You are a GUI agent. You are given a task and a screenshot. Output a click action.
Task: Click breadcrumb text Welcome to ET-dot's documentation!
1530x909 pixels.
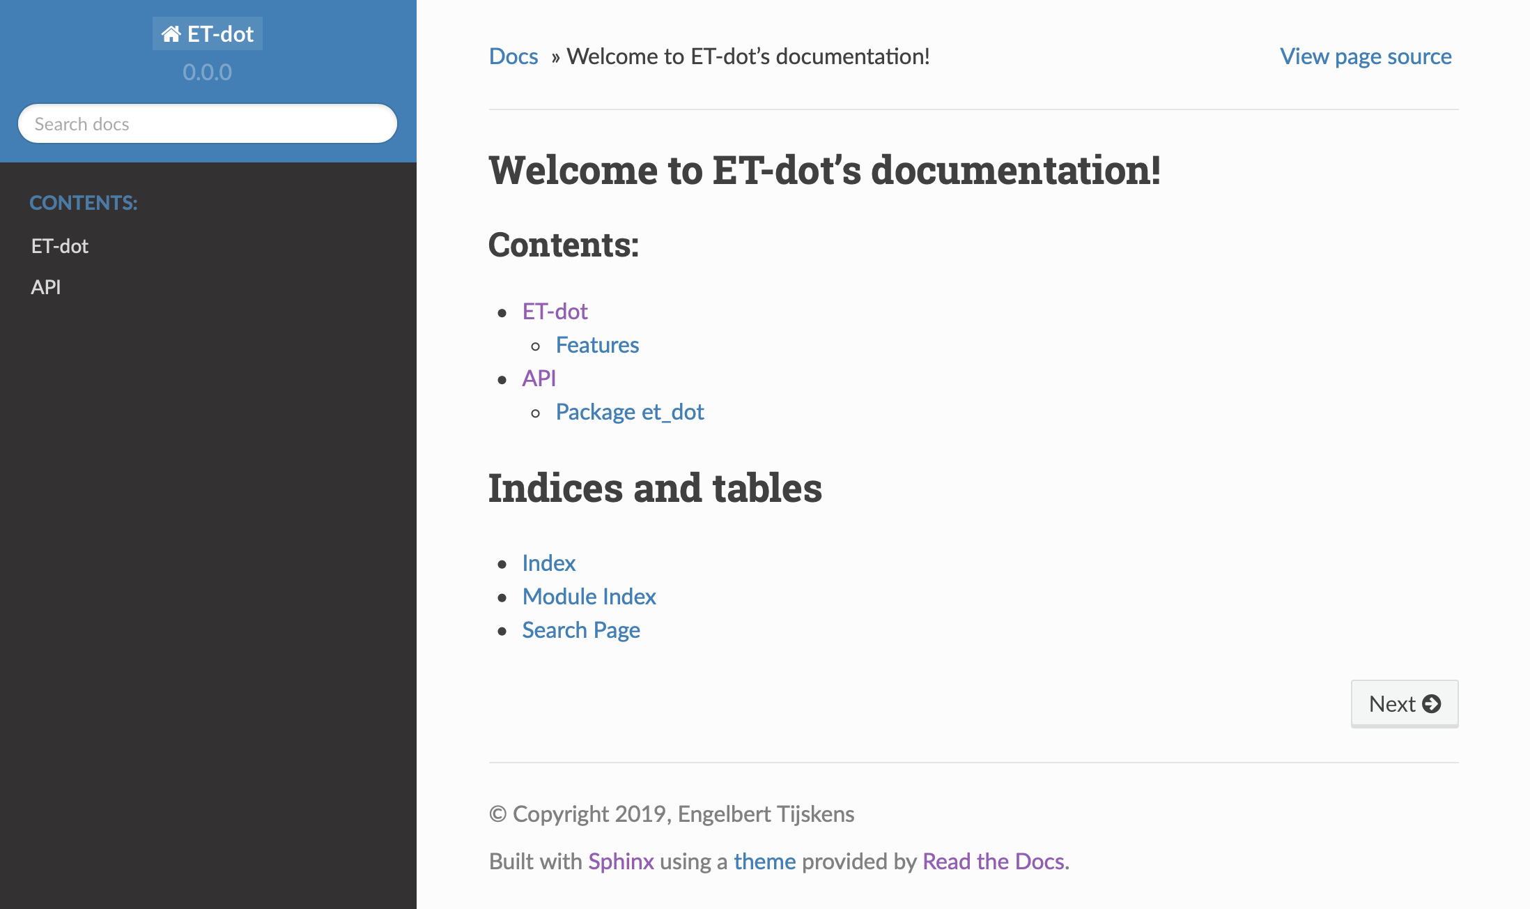click(748, 56)
